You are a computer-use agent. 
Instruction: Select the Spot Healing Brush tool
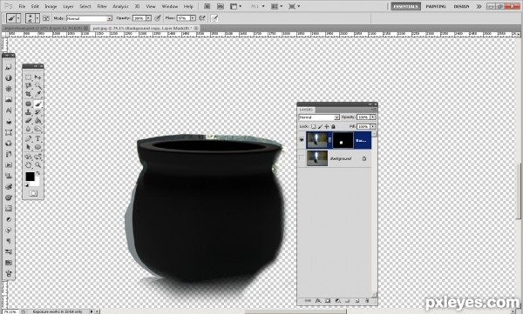(x=29, y=104)
